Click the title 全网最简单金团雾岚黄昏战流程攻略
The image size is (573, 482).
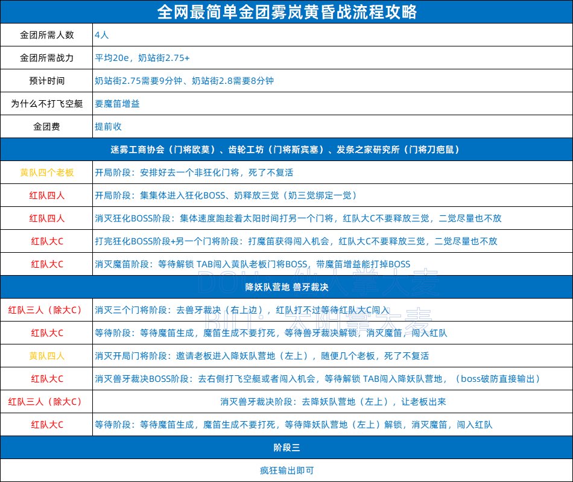point(286,11)
